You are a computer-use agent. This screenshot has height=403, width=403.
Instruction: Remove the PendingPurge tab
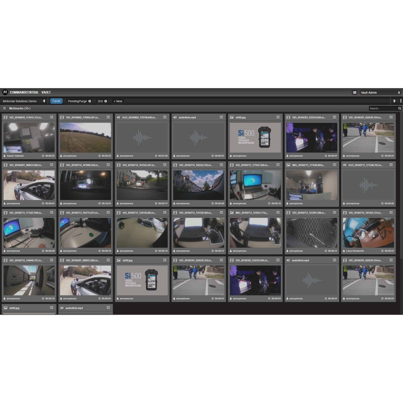[x=90, y=101]
